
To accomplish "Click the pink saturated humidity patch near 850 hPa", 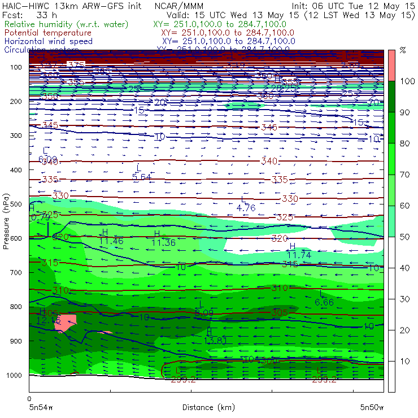I will tap(66, 323).
